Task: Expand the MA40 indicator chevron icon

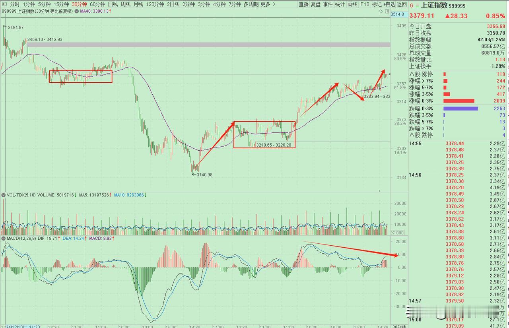Action: [77, 11]
